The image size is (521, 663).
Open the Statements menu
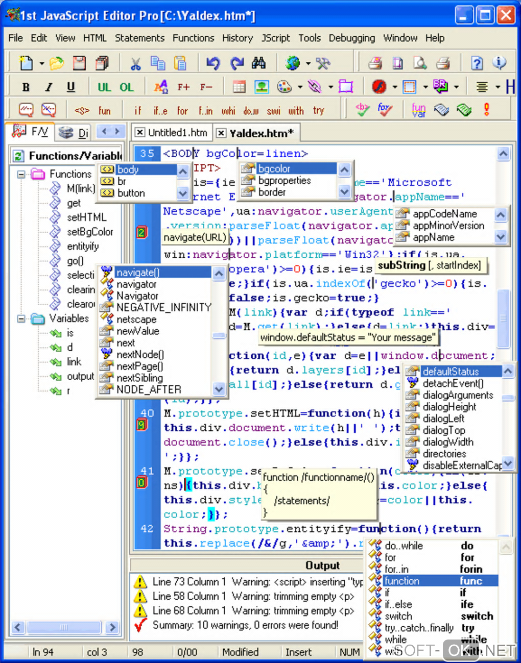point(139,38)
